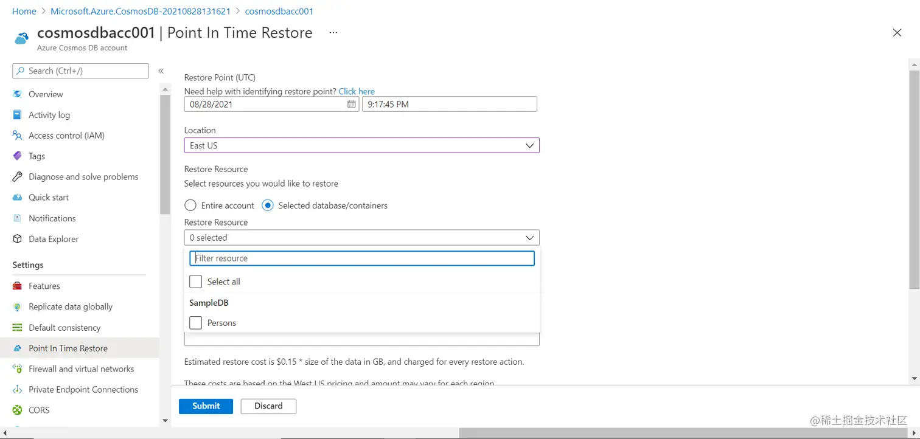Image resolution: width=920 pixels, height=439 pixels.
Task: Click the red Features toolbox icon
Action: 18,286
